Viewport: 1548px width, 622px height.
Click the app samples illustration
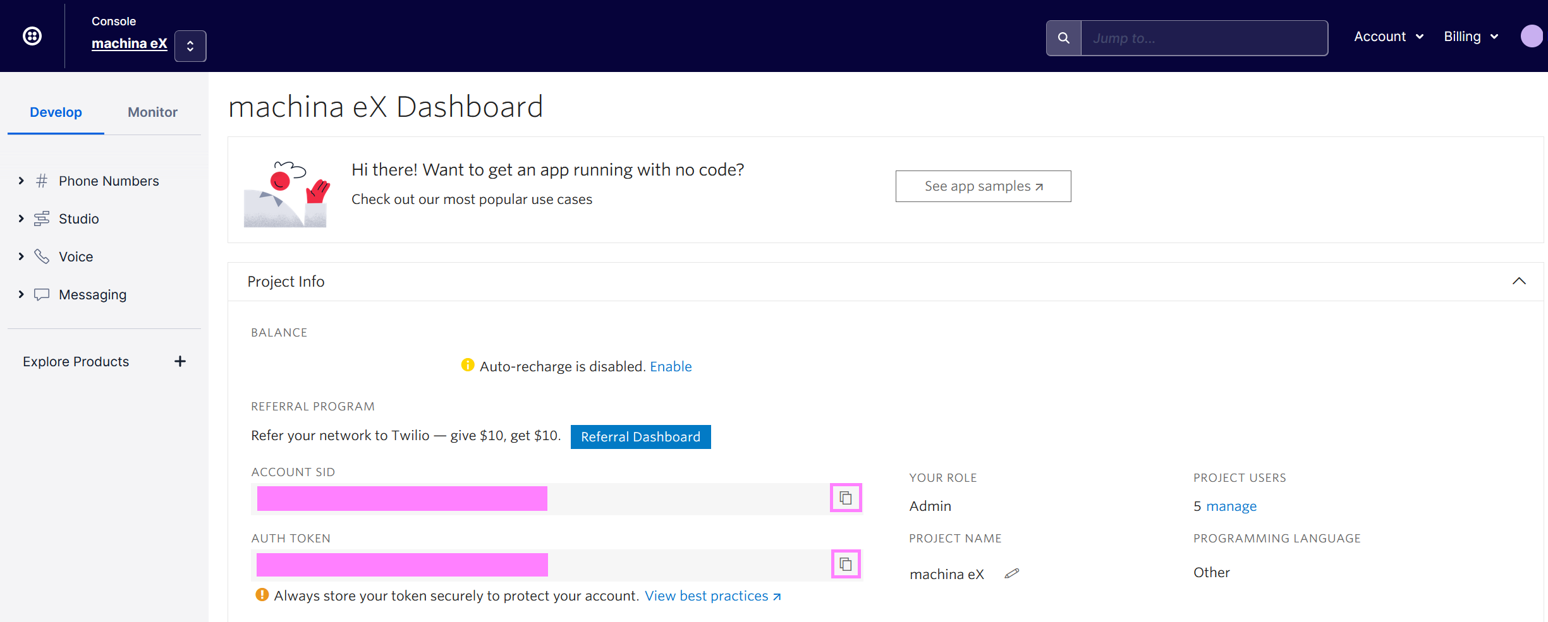coord(286,193)
